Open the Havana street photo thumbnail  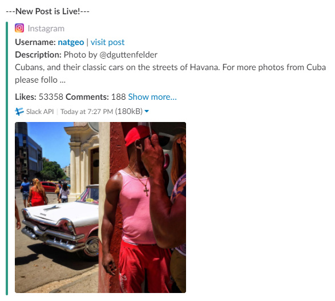click(x=100, y=208)
